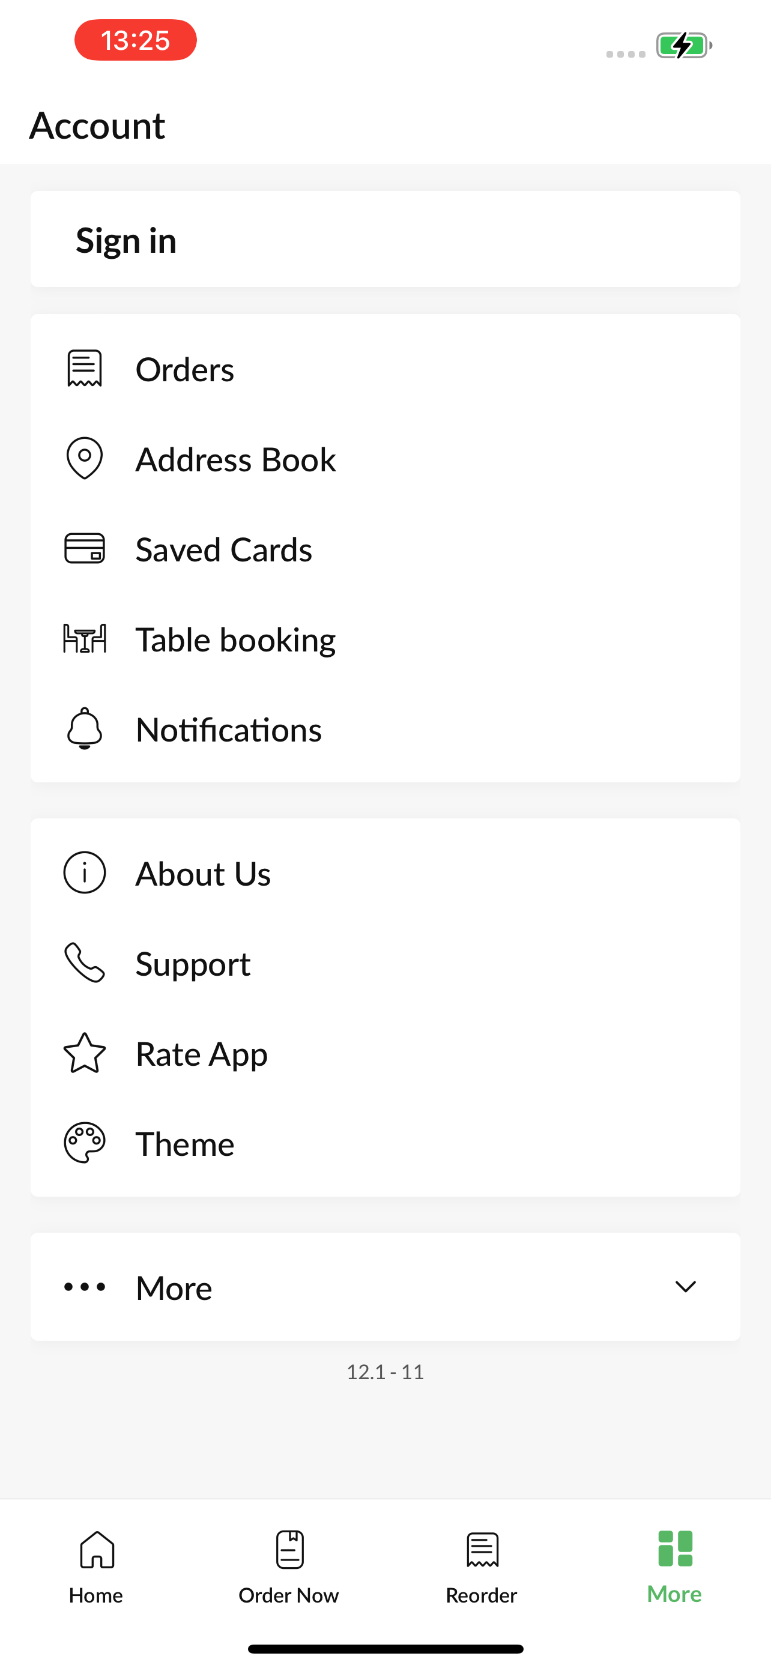Viewport: 771px width, 1668px height.
Task: Select the green More tab
Action: [x=674, y=1567]
